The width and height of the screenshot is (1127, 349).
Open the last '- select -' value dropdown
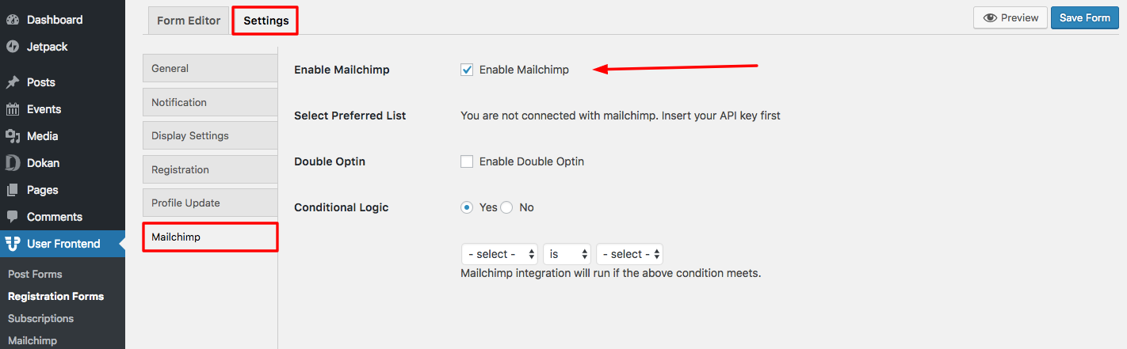[629, 254]
